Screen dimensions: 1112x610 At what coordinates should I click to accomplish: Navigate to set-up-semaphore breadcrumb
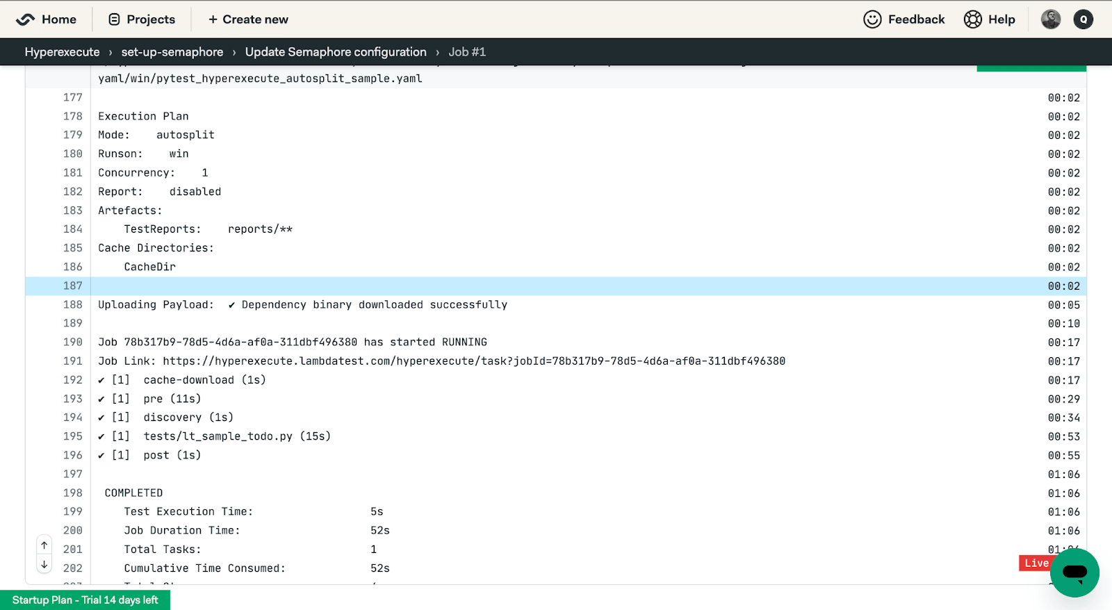click(172, 52)
